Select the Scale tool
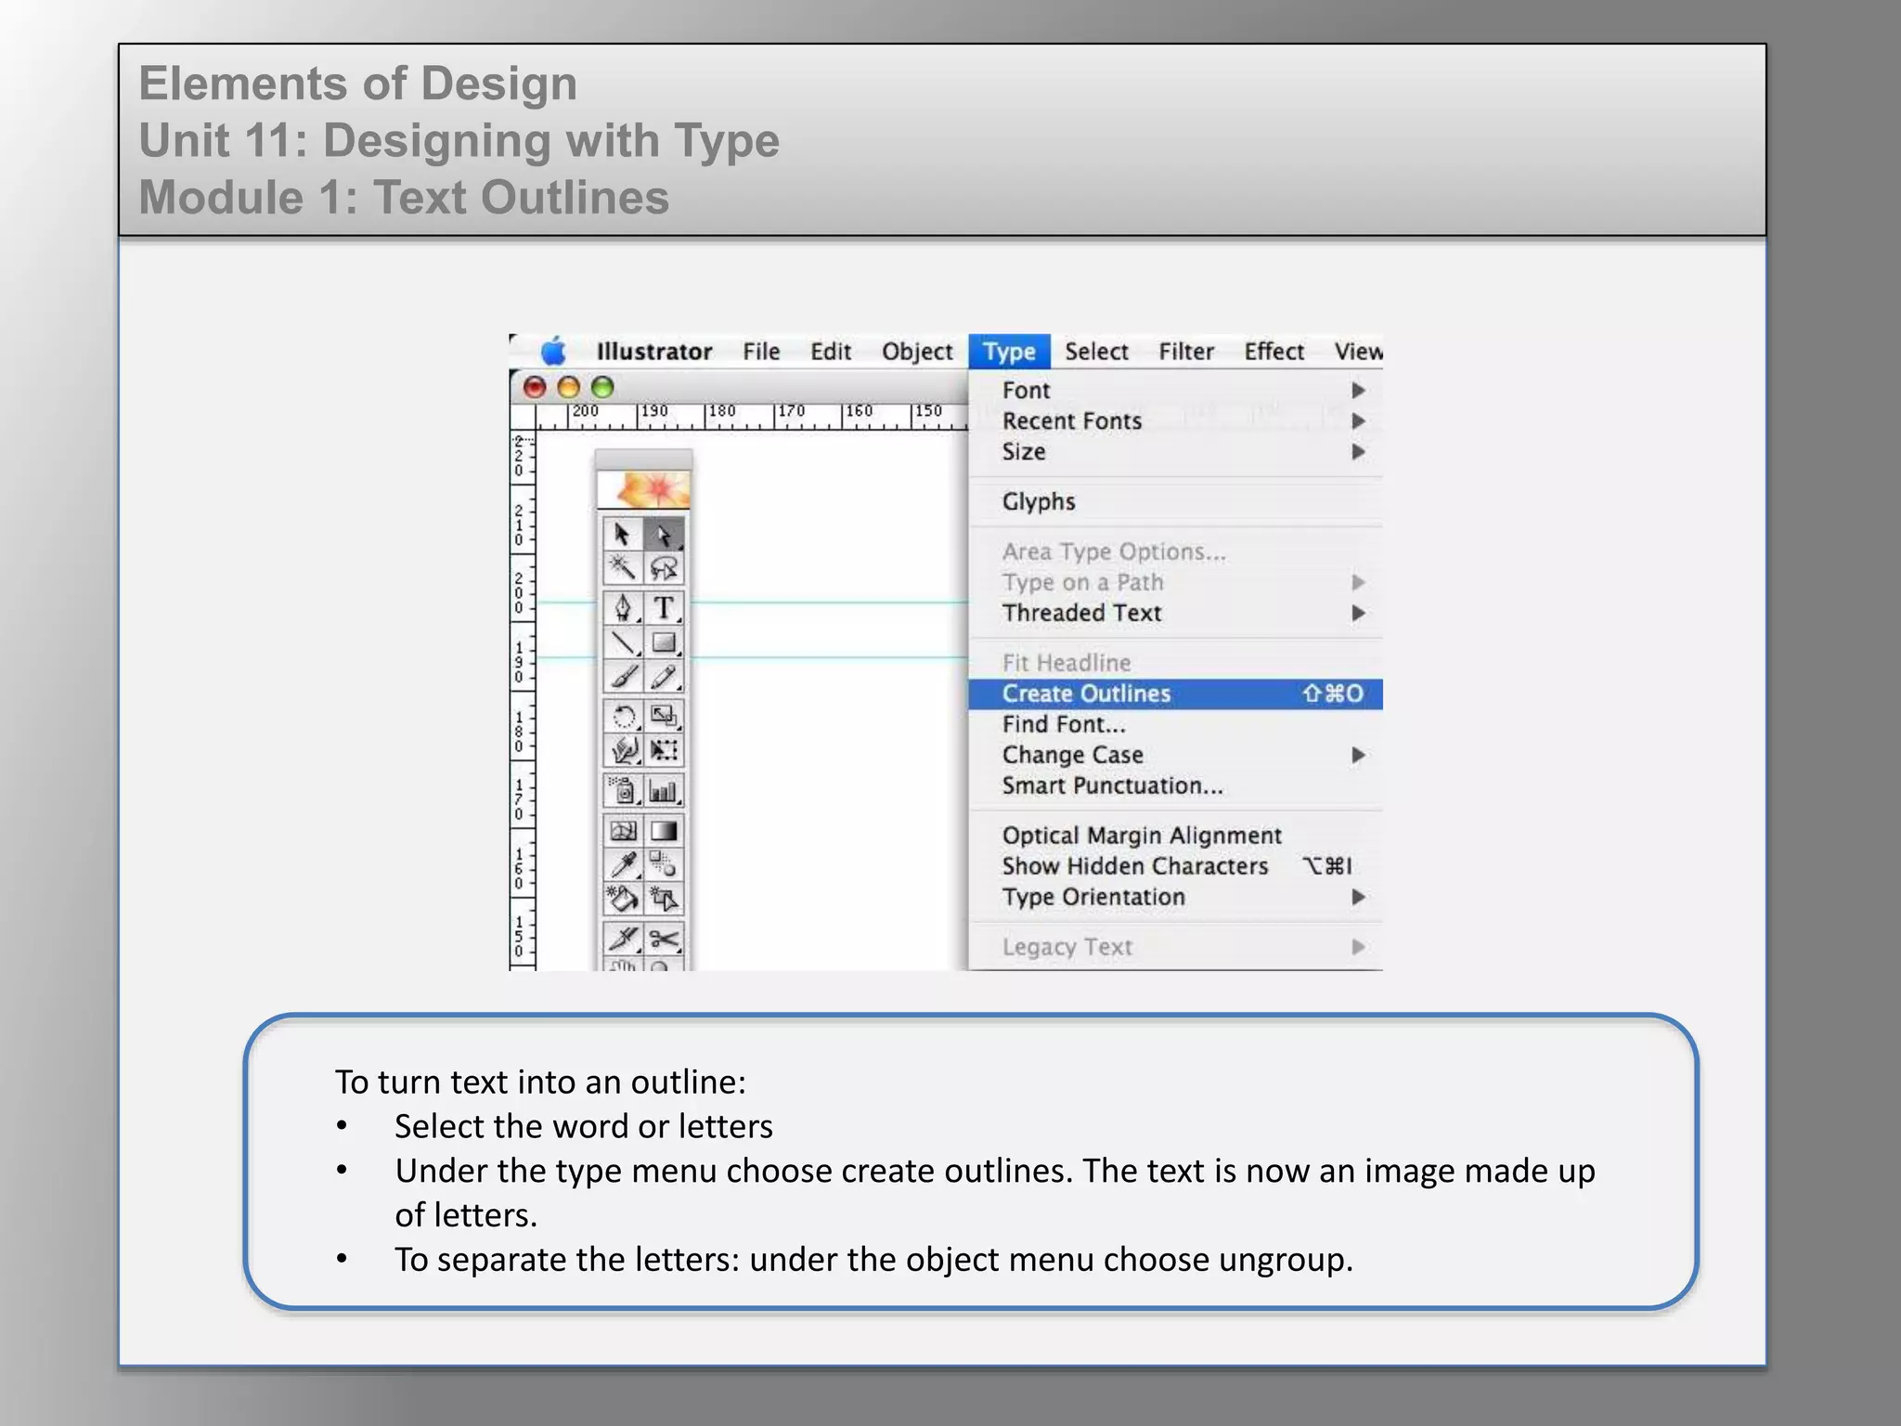The width and height of the screenshot is (1901, 1426). click(664, 717)
